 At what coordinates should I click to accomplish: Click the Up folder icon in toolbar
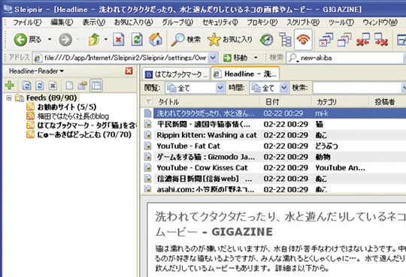94,40
